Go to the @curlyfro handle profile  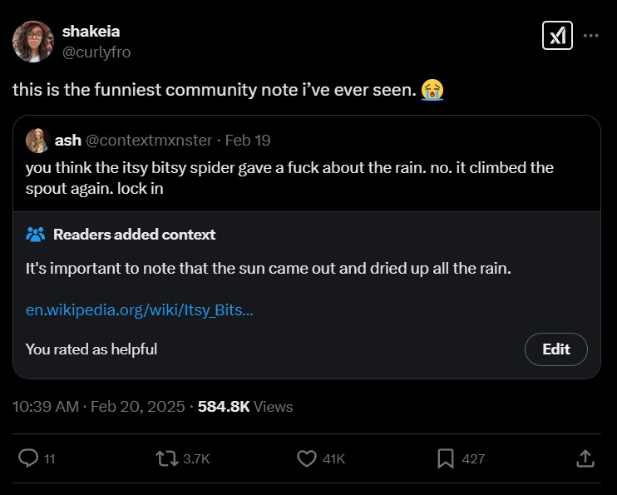pyautogui.click(x=96, y=52)
